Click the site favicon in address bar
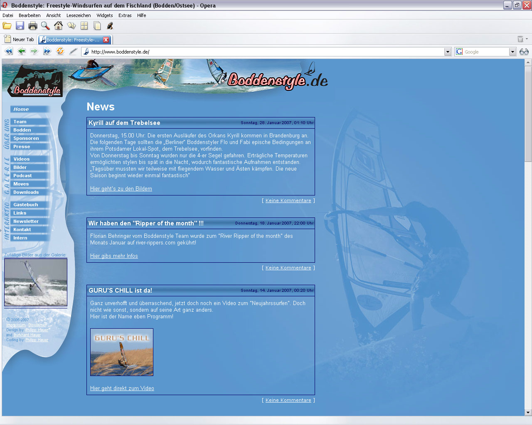The width and height of the screenshot is (532, 425). point(86,52)
